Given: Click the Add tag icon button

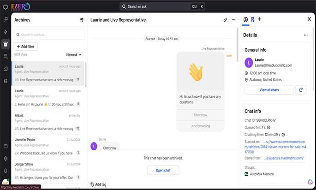Looking at the screenshot, I should coord(98,184).
